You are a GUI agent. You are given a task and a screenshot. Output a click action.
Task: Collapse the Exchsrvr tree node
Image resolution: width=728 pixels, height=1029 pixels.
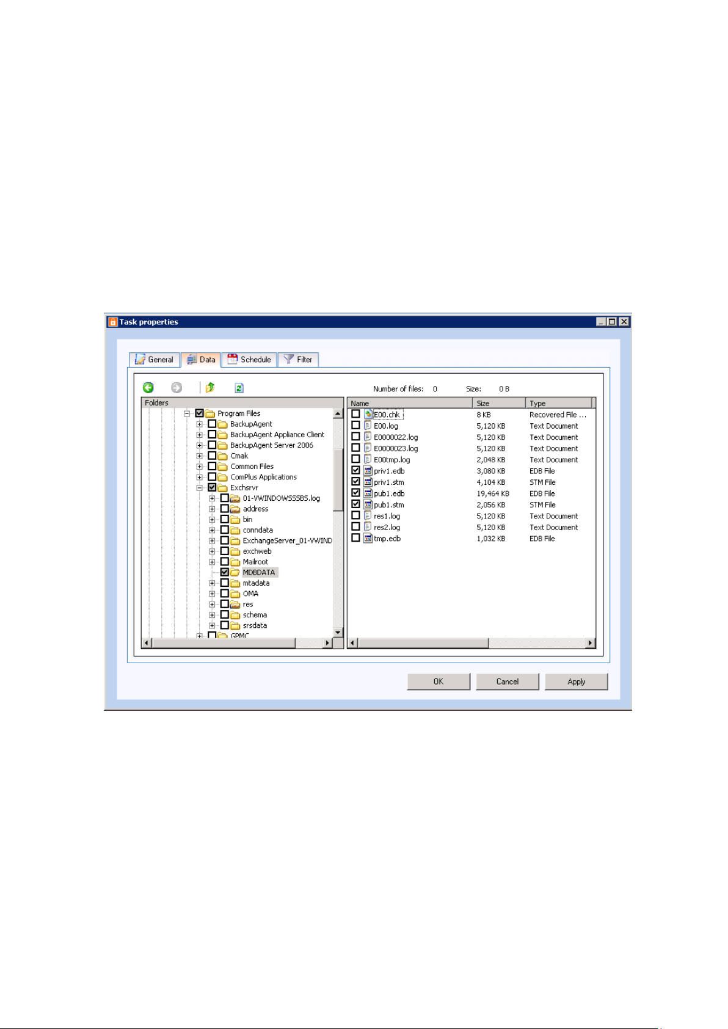pyautogui.click(x=199, y=487)
